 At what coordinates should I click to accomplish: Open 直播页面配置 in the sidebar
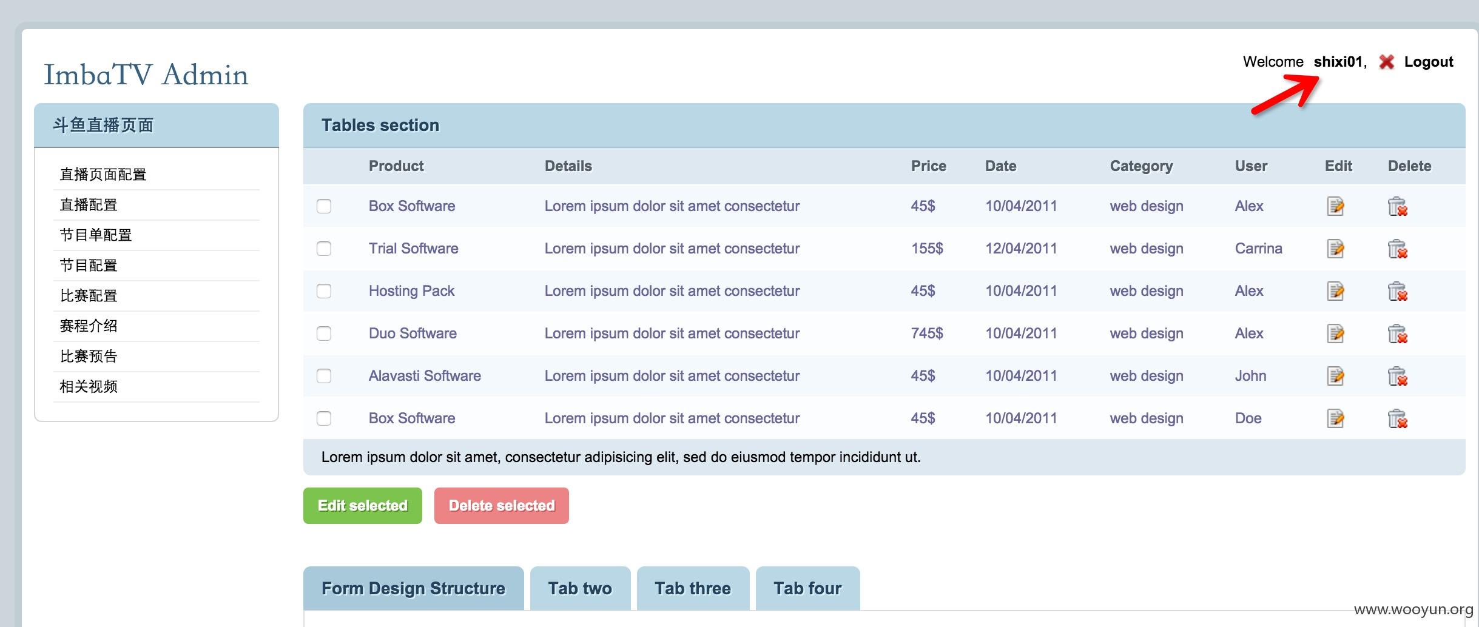pyautogui.click(x=103, y=175)
